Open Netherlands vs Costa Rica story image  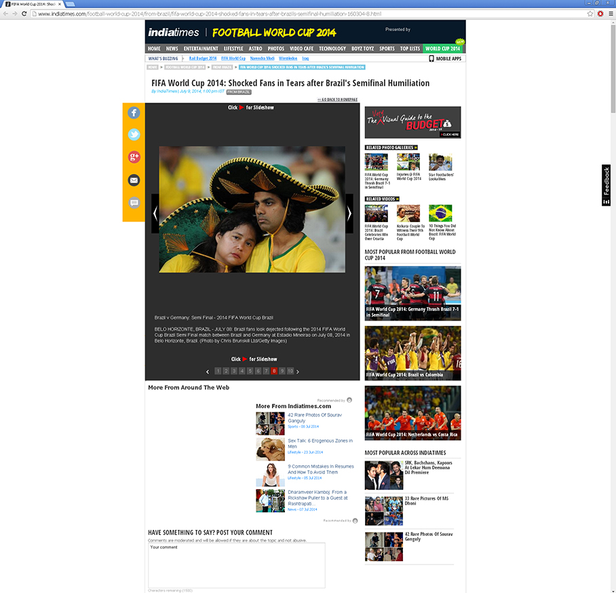click(x=412, y=413)
